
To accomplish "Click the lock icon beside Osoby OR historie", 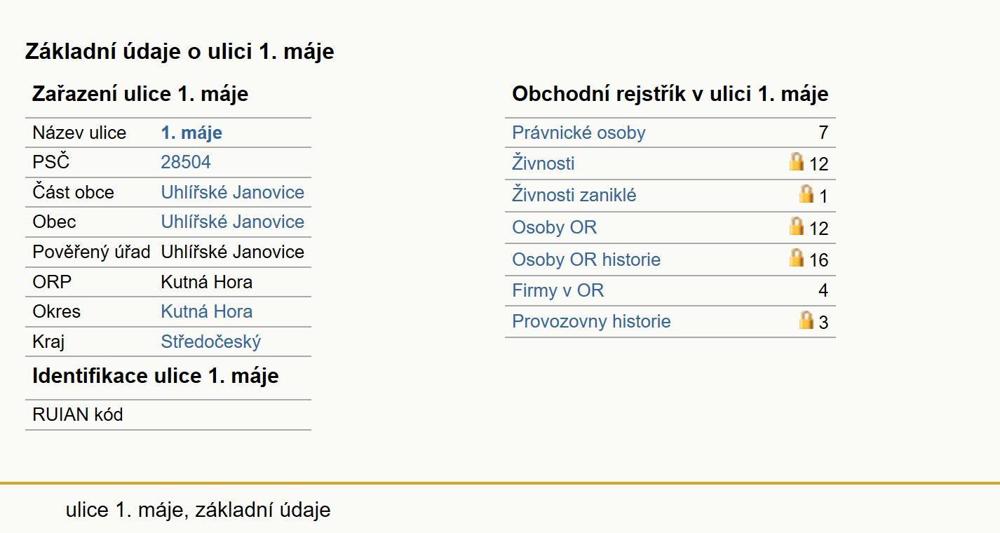I will (796, 258).
